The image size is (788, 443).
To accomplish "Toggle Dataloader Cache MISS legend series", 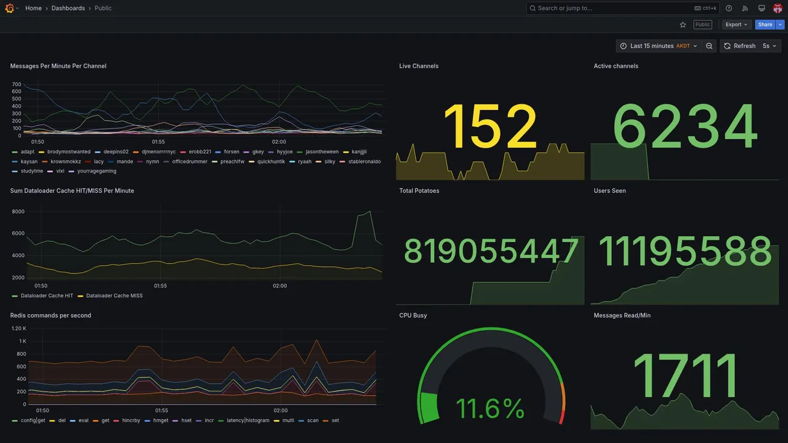I will tap(110, 296).
